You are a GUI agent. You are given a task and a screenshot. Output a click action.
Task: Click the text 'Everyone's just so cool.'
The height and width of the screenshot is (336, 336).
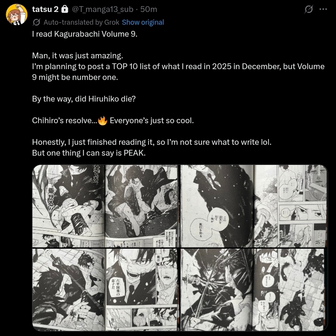tap(152, 120)
